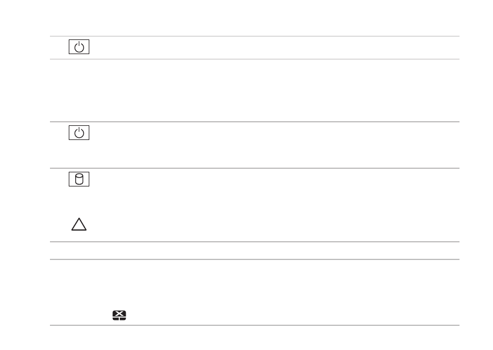
Task: Click the blank space directly above the touchpad-disabled icon
Action: pyautogui.click(x=119, y=288)
